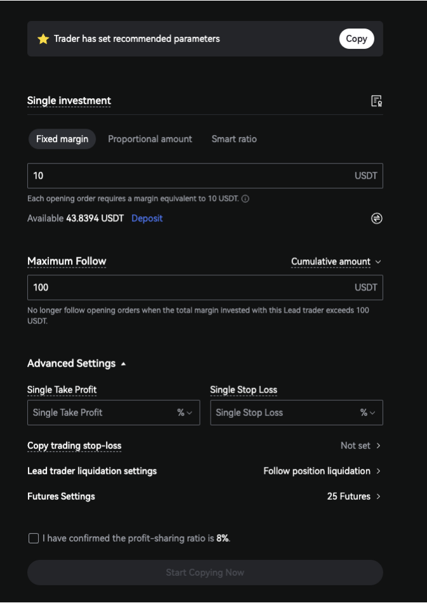Click the arrow next to Follow position liquidation
The image size is (427, 603).
pos(378,471)
